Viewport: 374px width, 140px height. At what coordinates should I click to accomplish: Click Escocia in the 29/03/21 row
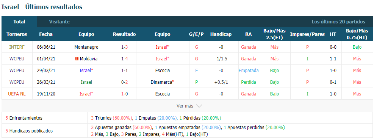163,71
